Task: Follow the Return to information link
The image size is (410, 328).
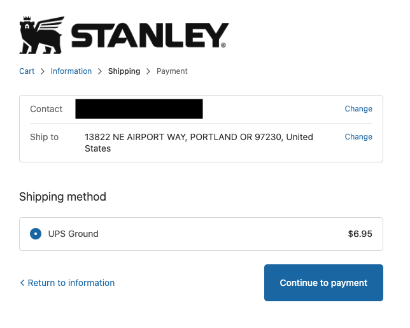Action: pyautogui.click(x=71, y=283)
